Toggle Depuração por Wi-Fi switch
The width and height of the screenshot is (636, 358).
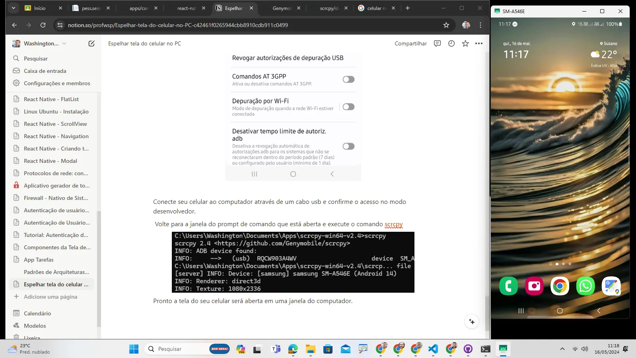pos(348,107)
